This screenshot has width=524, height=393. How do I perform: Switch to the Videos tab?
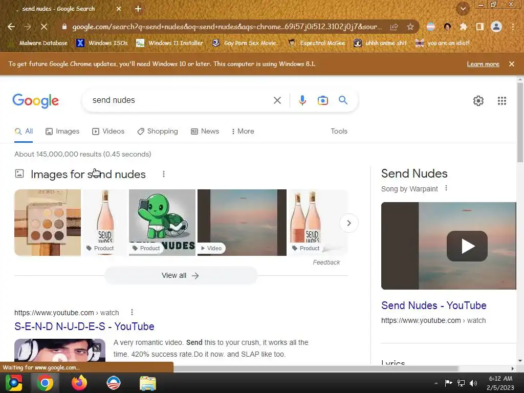(108, 132)
